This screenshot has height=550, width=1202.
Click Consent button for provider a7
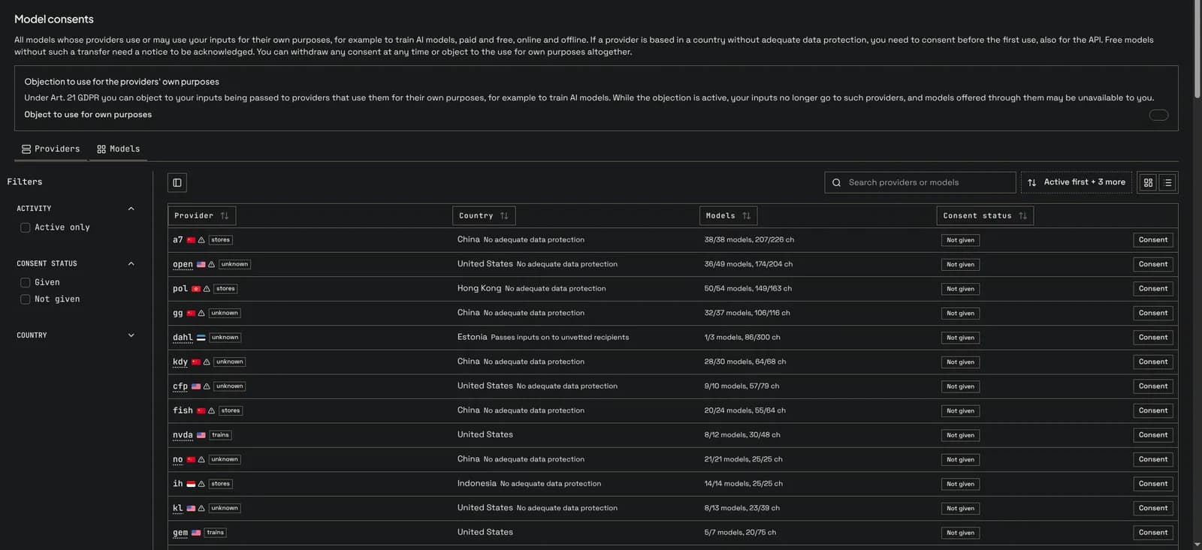[1153, 240]
